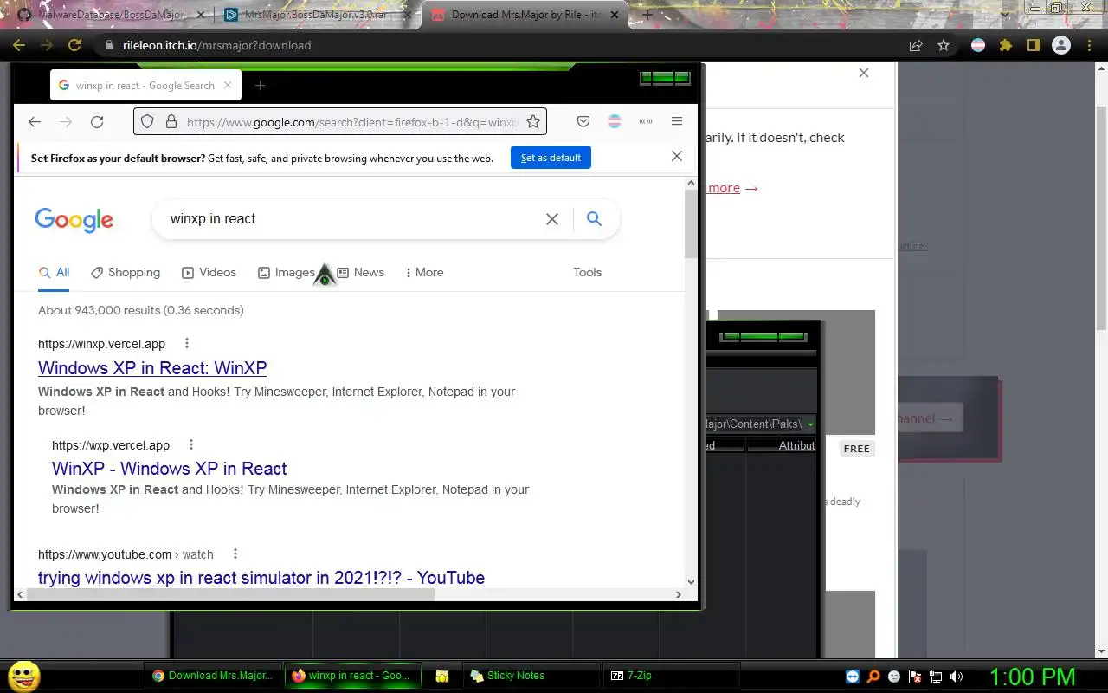Click the smiley Start button
The image size is (1108, 693).
click(x=23, y=676)
